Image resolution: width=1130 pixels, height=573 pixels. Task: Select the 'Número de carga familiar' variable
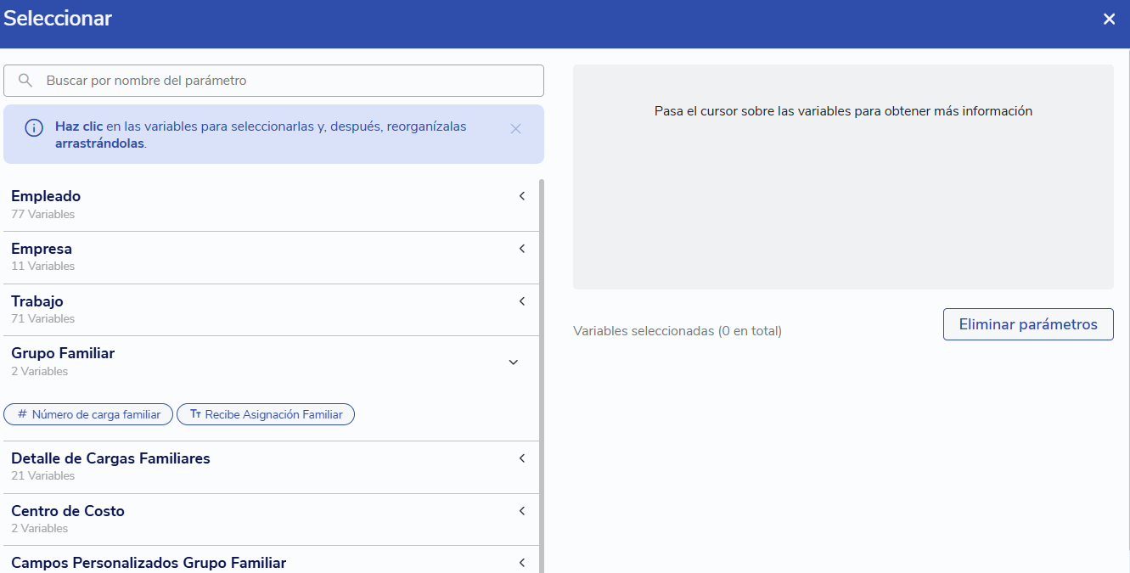click(88, 414)
